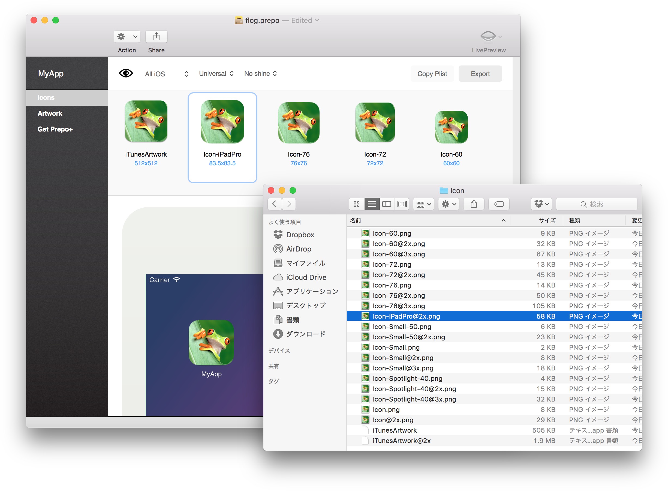Image resolution: width=668 pixels, height=491 pixels.
Task: Click the Finder back arrow
Action: pos(274,204)
